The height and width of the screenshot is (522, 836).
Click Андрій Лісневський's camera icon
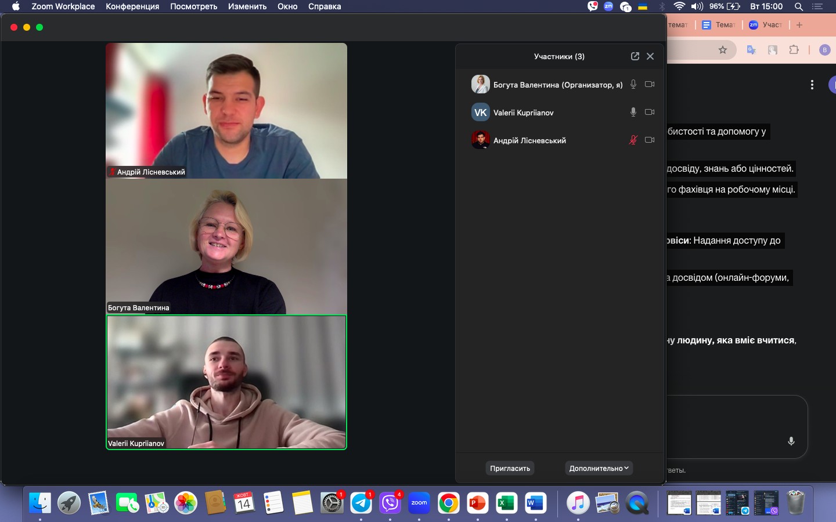point(650,140)
